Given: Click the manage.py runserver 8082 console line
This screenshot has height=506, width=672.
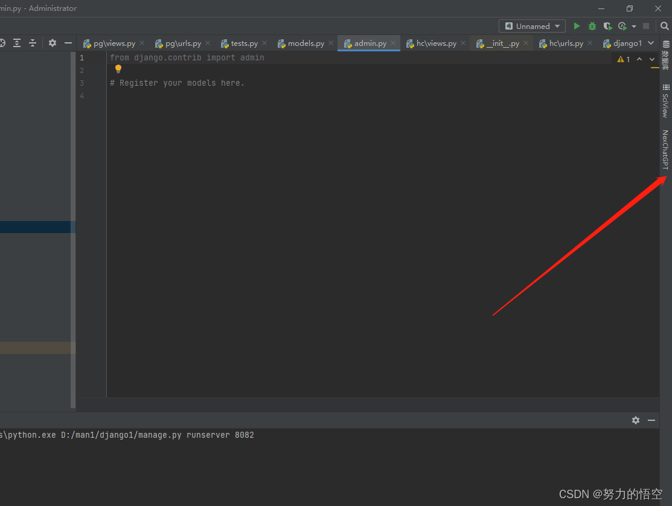Looking at the screenshot, I should [127, 435].
